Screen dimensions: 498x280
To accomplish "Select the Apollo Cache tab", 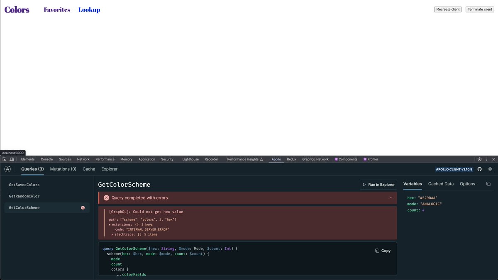I will (x=89, y=169).
